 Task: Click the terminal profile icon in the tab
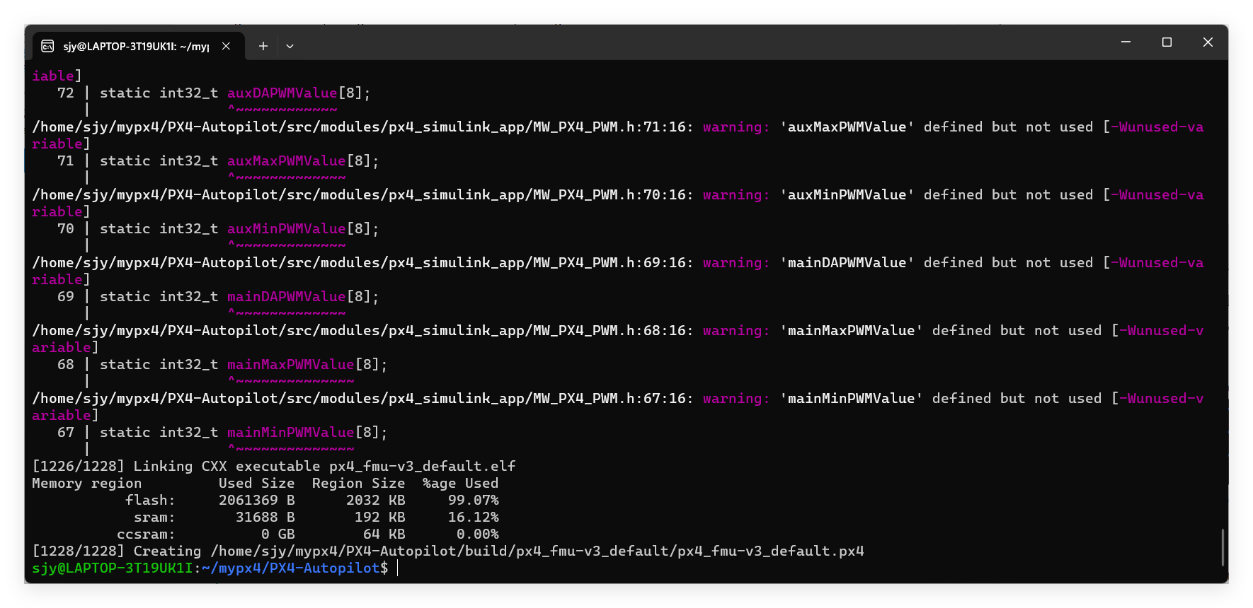(x=47, y=46)
